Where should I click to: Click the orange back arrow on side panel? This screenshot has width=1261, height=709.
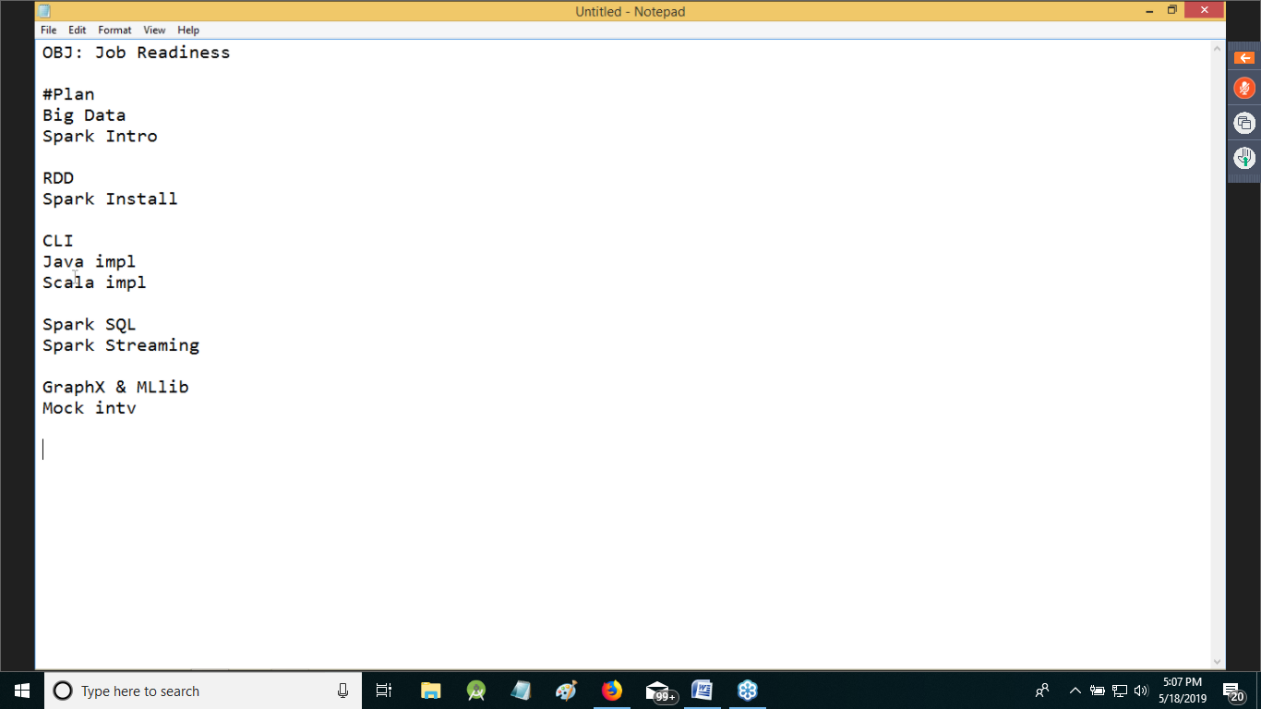click(1244, 57)
